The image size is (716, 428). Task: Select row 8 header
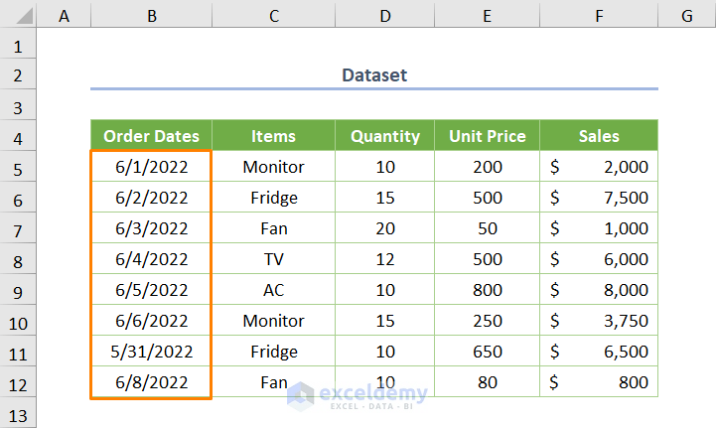[18, 258]
